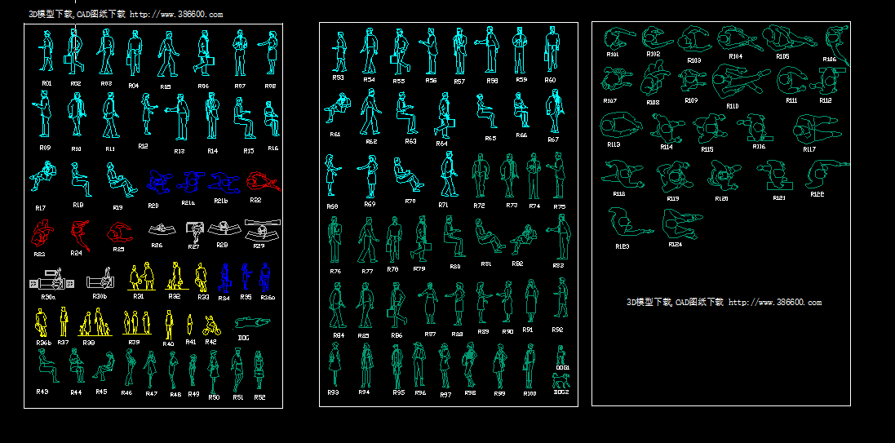Select the plan-view figure above R124
This screenshot has width=895, height=443.
point(682,224)
